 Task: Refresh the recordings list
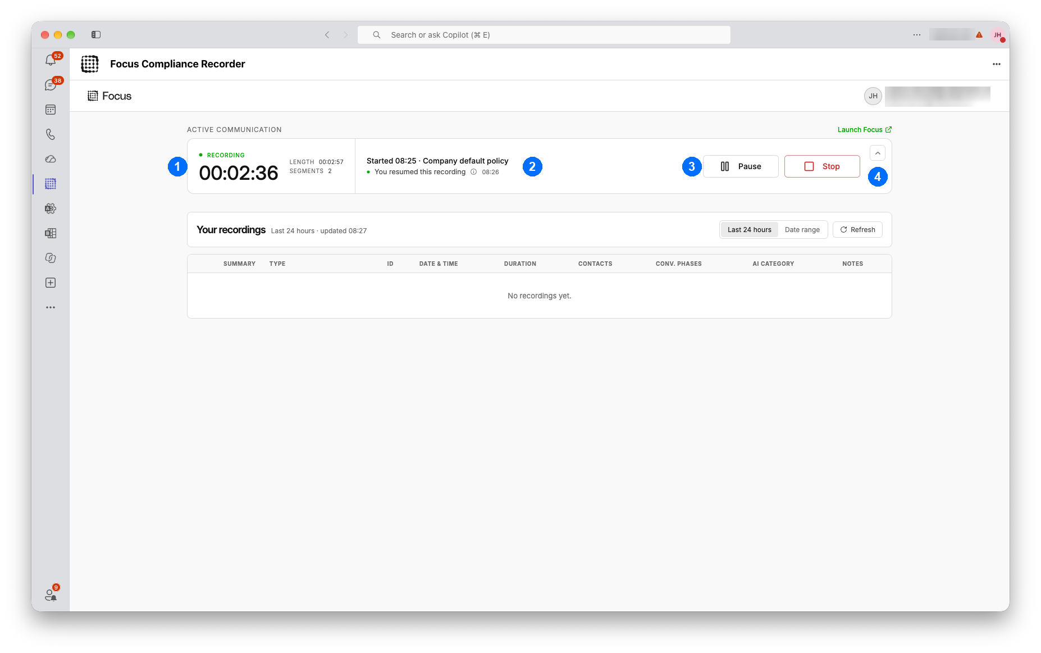(857, 230)
